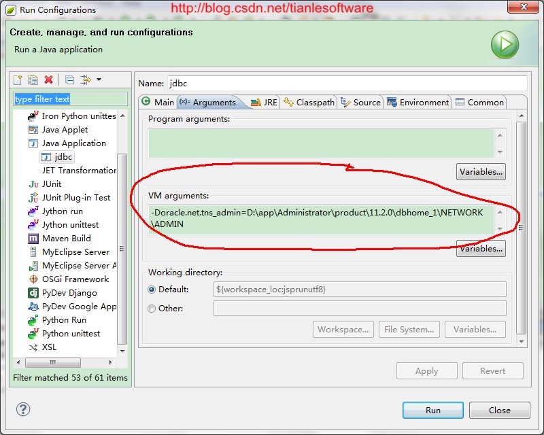The image size is (544, 435).
Task: Click the Jython unittest icon
Action: click(x=33, y=225)
